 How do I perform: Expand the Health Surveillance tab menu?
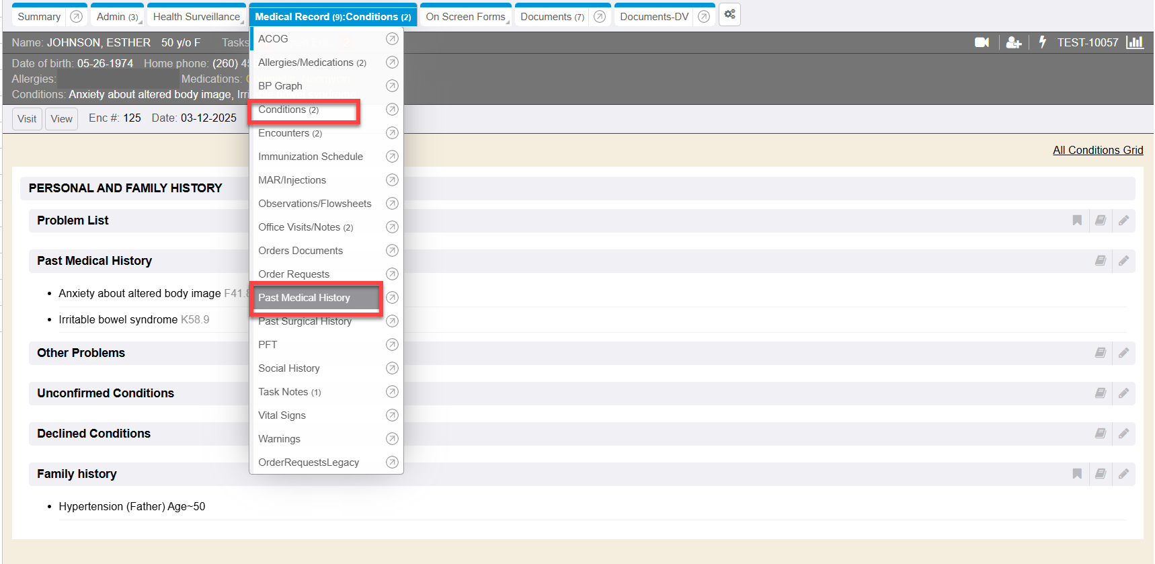196,17
